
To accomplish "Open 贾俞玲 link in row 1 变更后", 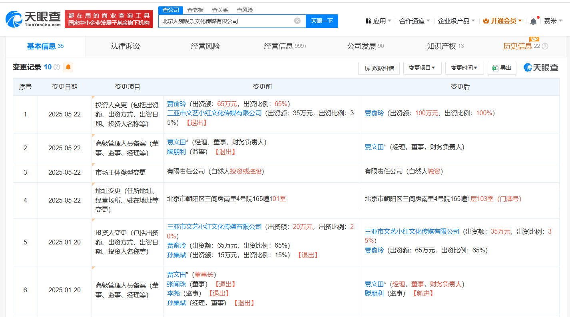I will 374,113.
